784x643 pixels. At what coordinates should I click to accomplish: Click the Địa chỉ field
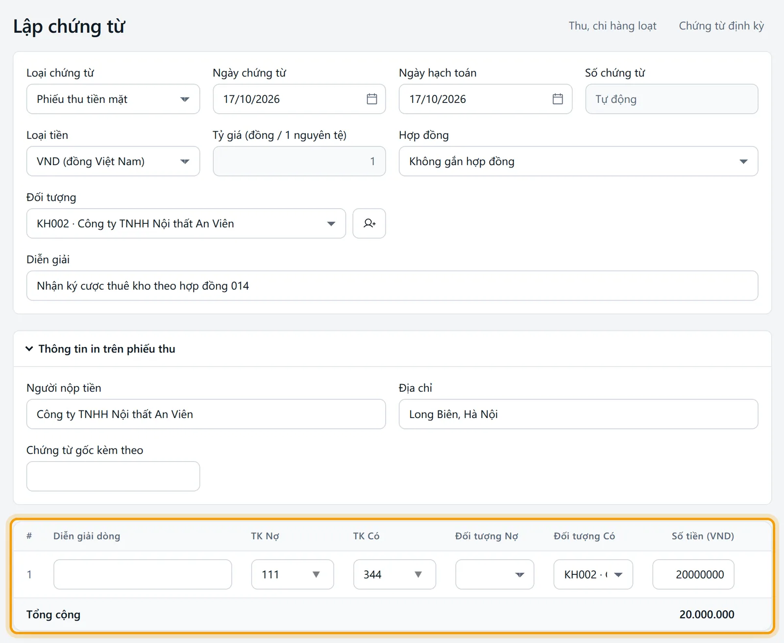pyautogui.click(x=578, y=414)
